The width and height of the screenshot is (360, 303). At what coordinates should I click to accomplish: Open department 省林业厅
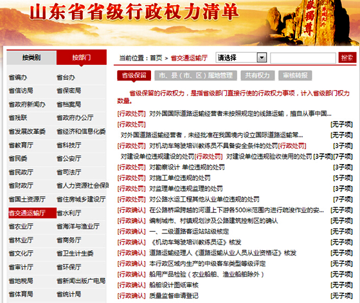pos(21,241)
